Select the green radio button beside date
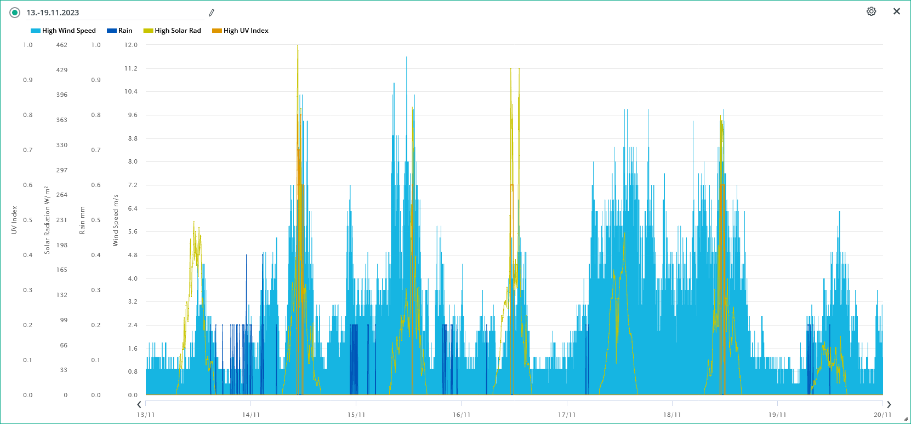 coord(15,13)
